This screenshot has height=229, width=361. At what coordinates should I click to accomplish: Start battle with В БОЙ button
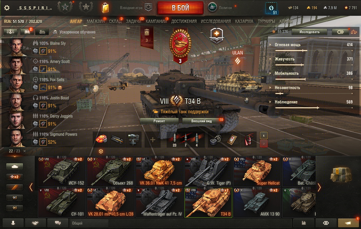pyautogui.click(x=180, y=8)
